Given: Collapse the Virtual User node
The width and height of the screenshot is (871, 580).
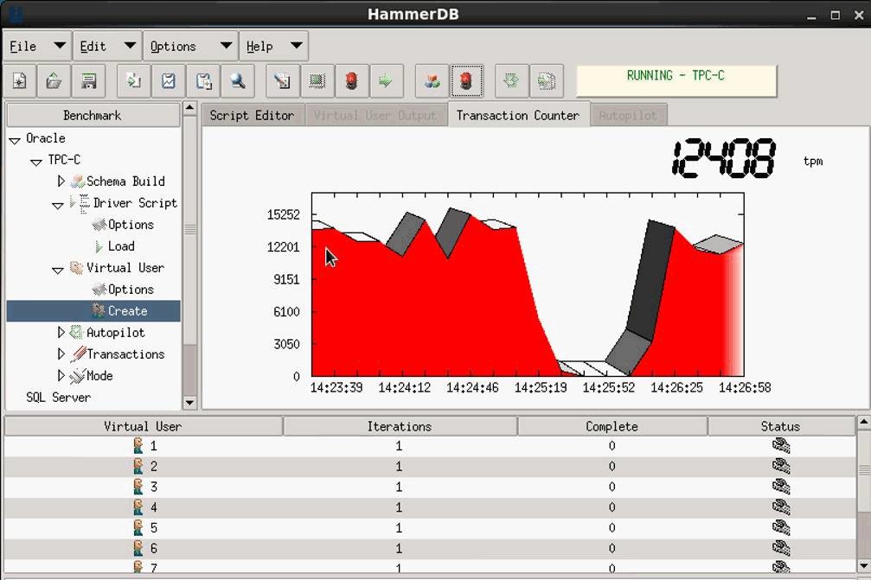Looking at the screenshot, I should pos(58,271).
